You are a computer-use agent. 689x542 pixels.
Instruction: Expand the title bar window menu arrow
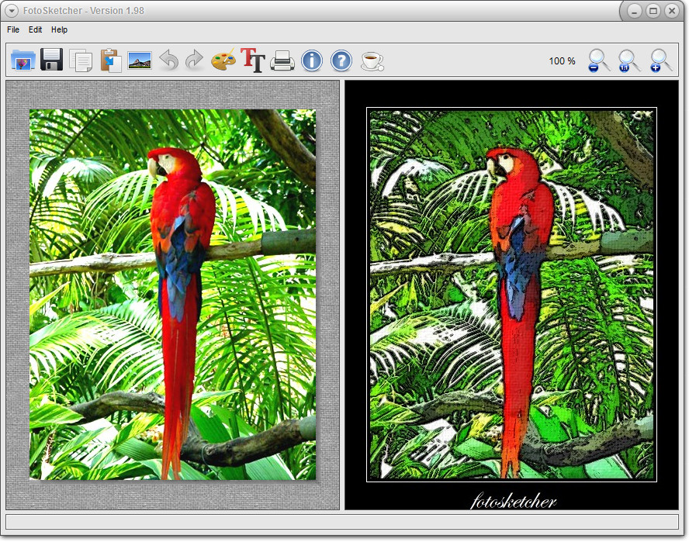(x=12, y=11)
